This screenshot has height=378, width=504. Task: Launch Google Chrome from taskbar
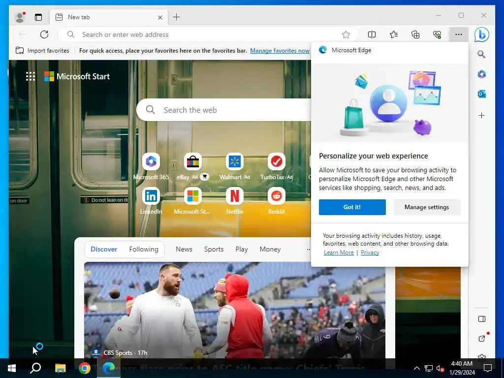click(85, 368)
